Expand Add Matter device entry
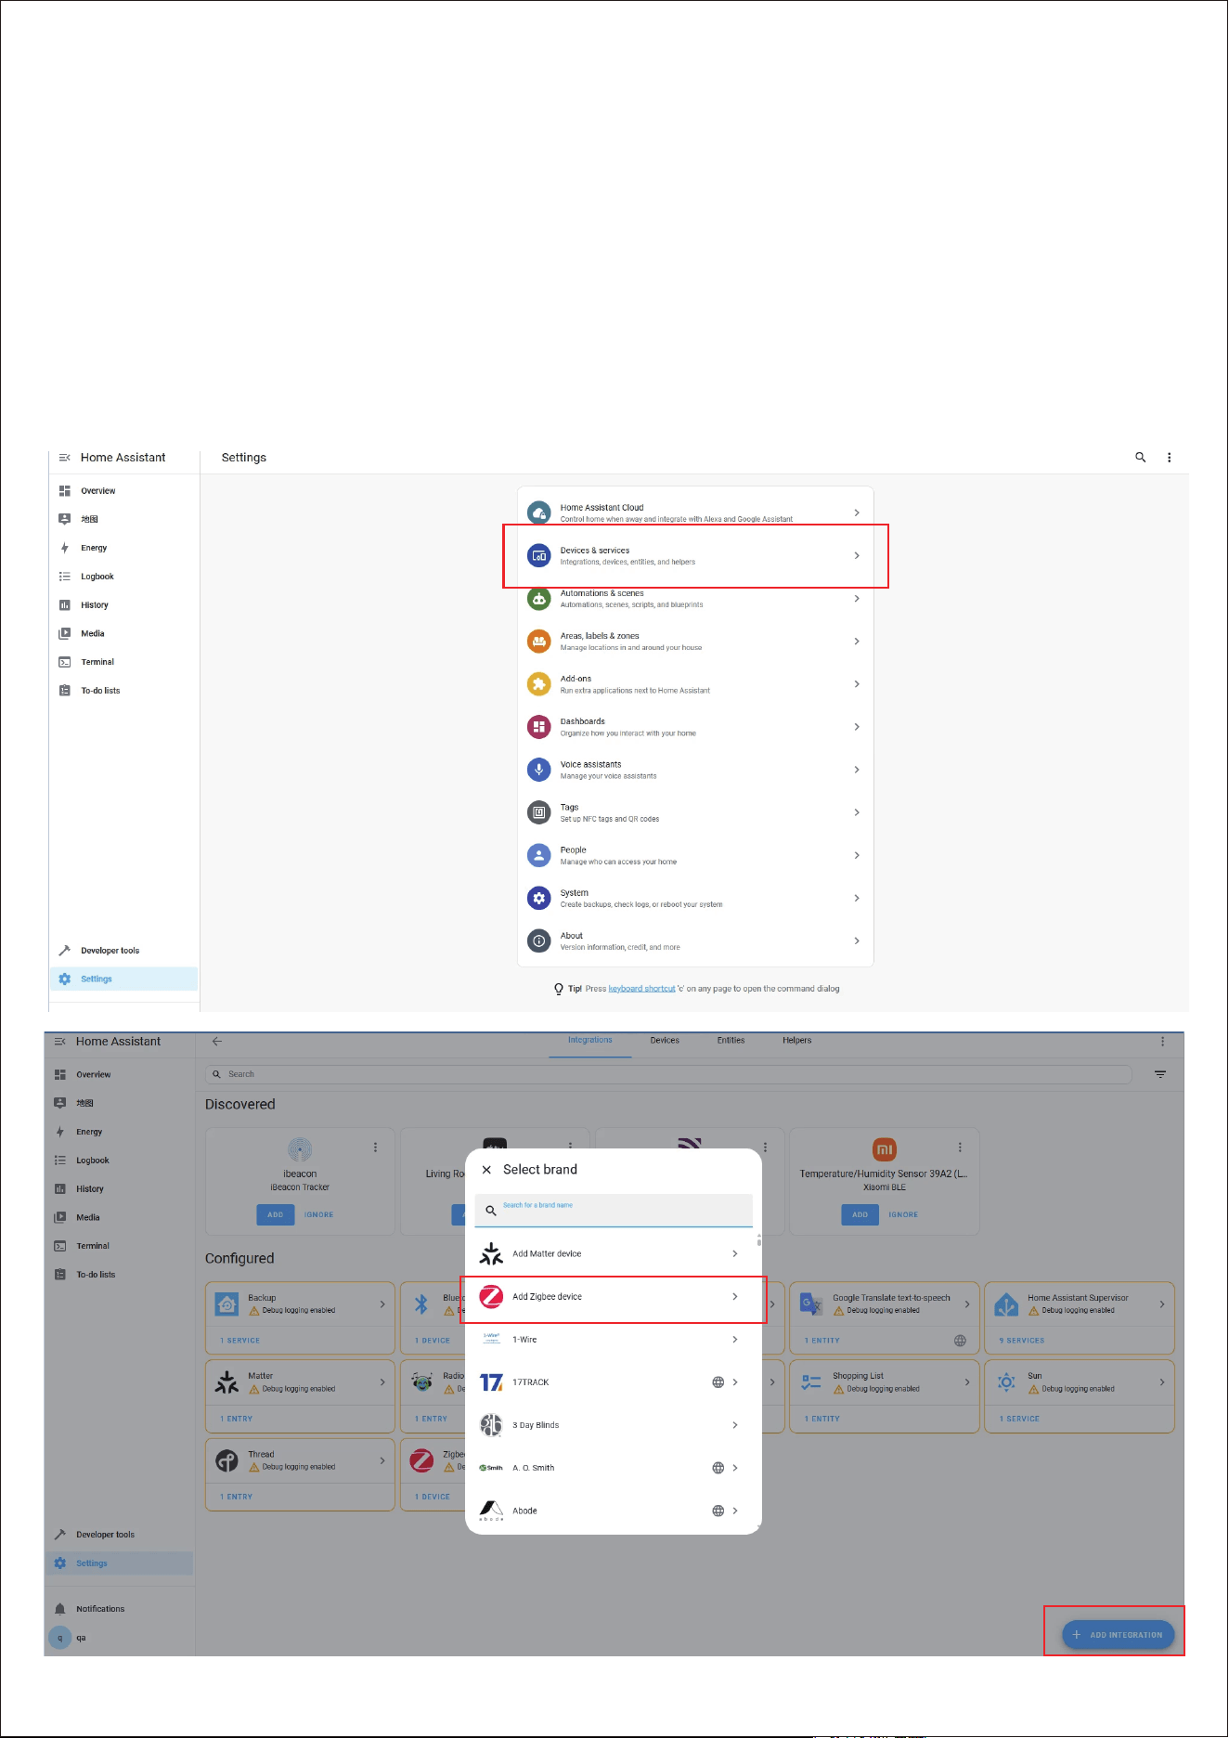 click(x=614, y=1254)
